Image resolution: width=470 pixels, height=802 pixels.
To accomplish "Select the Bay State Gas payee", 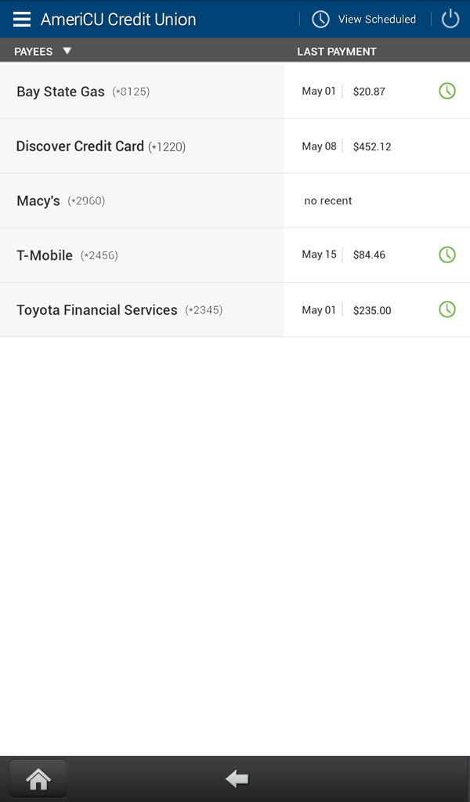I will point(142,92).
